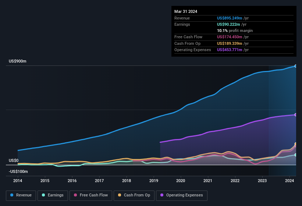Toggle the Free Cash Flow legend button
This screenshot has height=206, width=302.
(91, 196)
